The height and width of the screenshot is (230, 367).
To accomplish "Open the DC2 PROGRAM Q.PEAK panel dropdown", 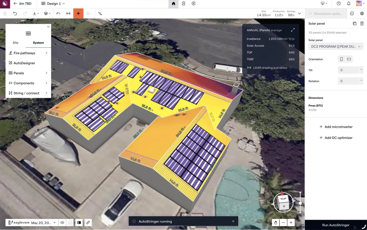I will point(336,46).
